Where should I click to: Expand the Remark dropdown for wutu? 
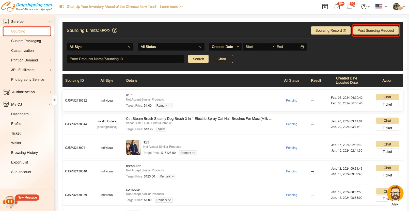(x=163, y=106)
